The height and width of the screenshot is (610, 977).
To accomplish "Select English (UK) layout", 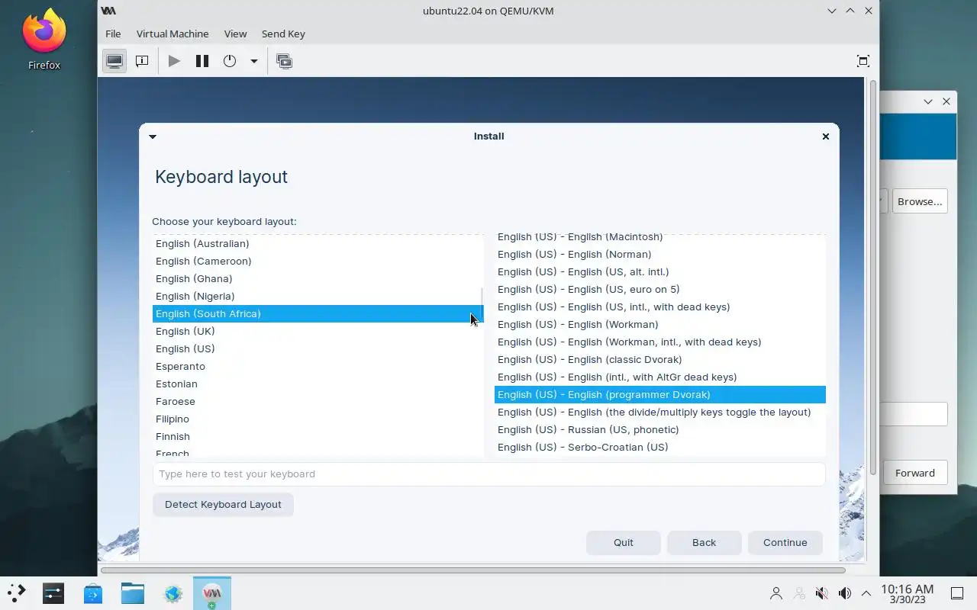I will (x=318, y=331).
